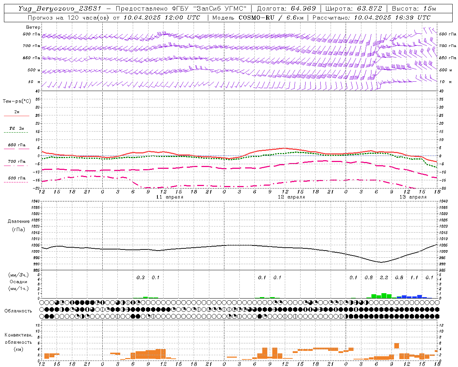This screenshot has width=458, height=367.
Task: Click the (мм/3ч.) precipitation unit label
Action: point(19,275)
